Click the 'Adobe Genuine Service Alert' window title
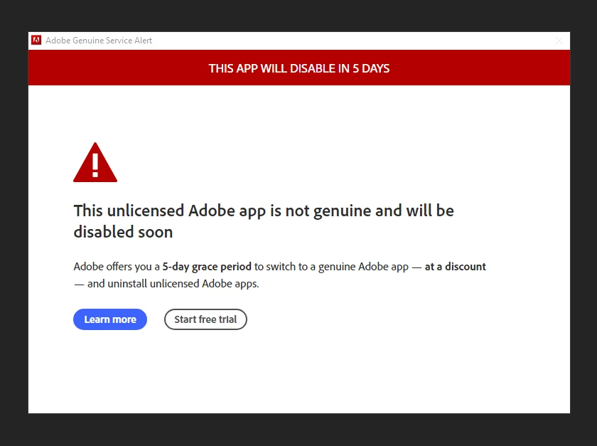 tap(99, 41)
